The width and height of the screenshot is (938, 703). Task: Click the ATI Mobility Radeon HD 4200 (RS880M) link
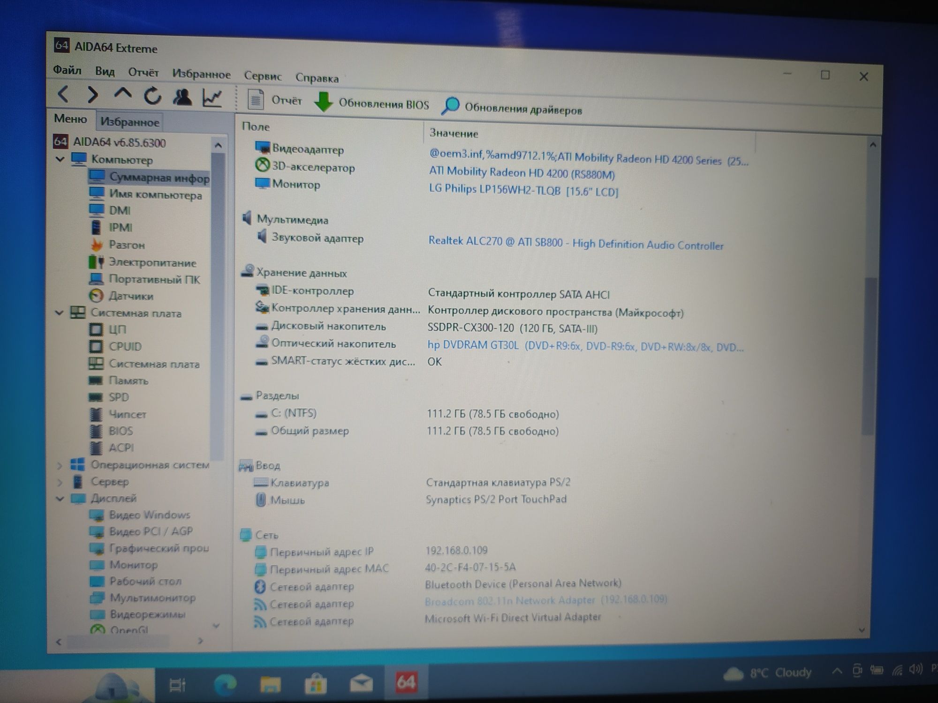(x=522, y=173)
